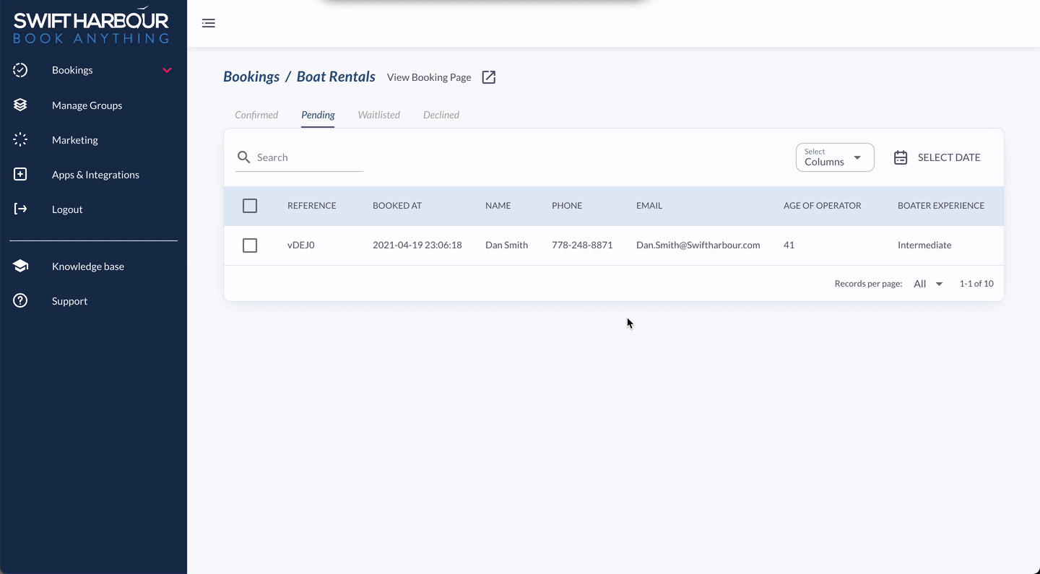Click the SELECT DATE button
1040x574 pixels.
click(x=937, y=157)
